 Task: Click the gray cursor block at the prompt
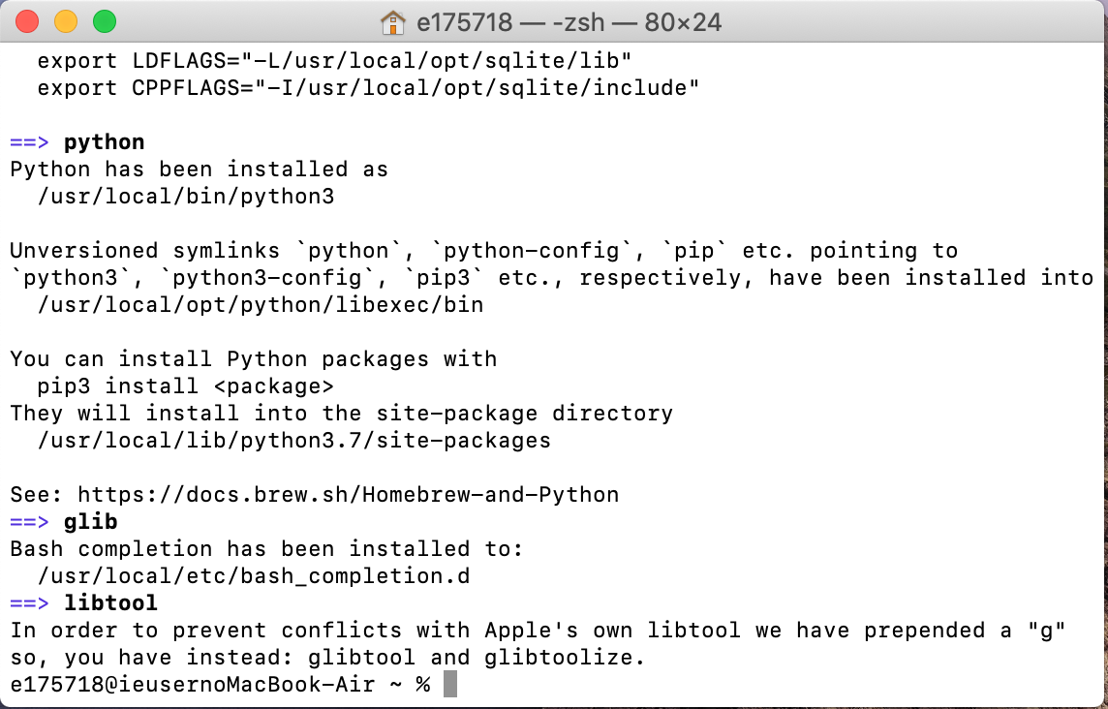click(x=450, y=684)
